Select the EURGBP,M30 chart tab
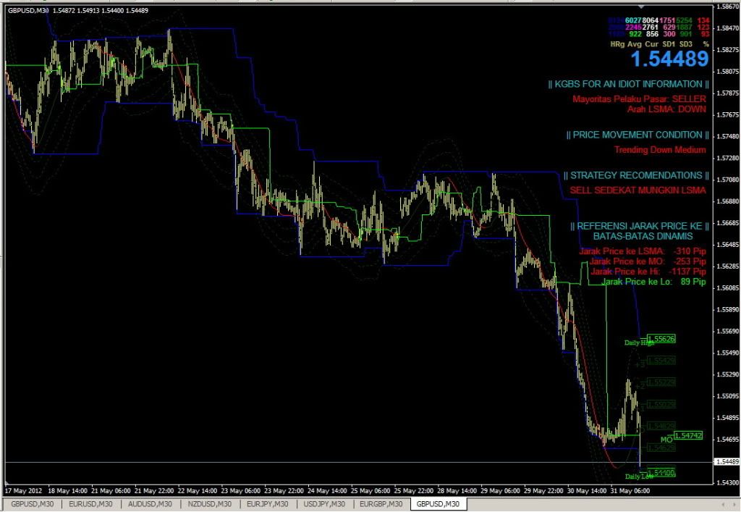Viewport: 741px width, 512px height. point(381,504)
